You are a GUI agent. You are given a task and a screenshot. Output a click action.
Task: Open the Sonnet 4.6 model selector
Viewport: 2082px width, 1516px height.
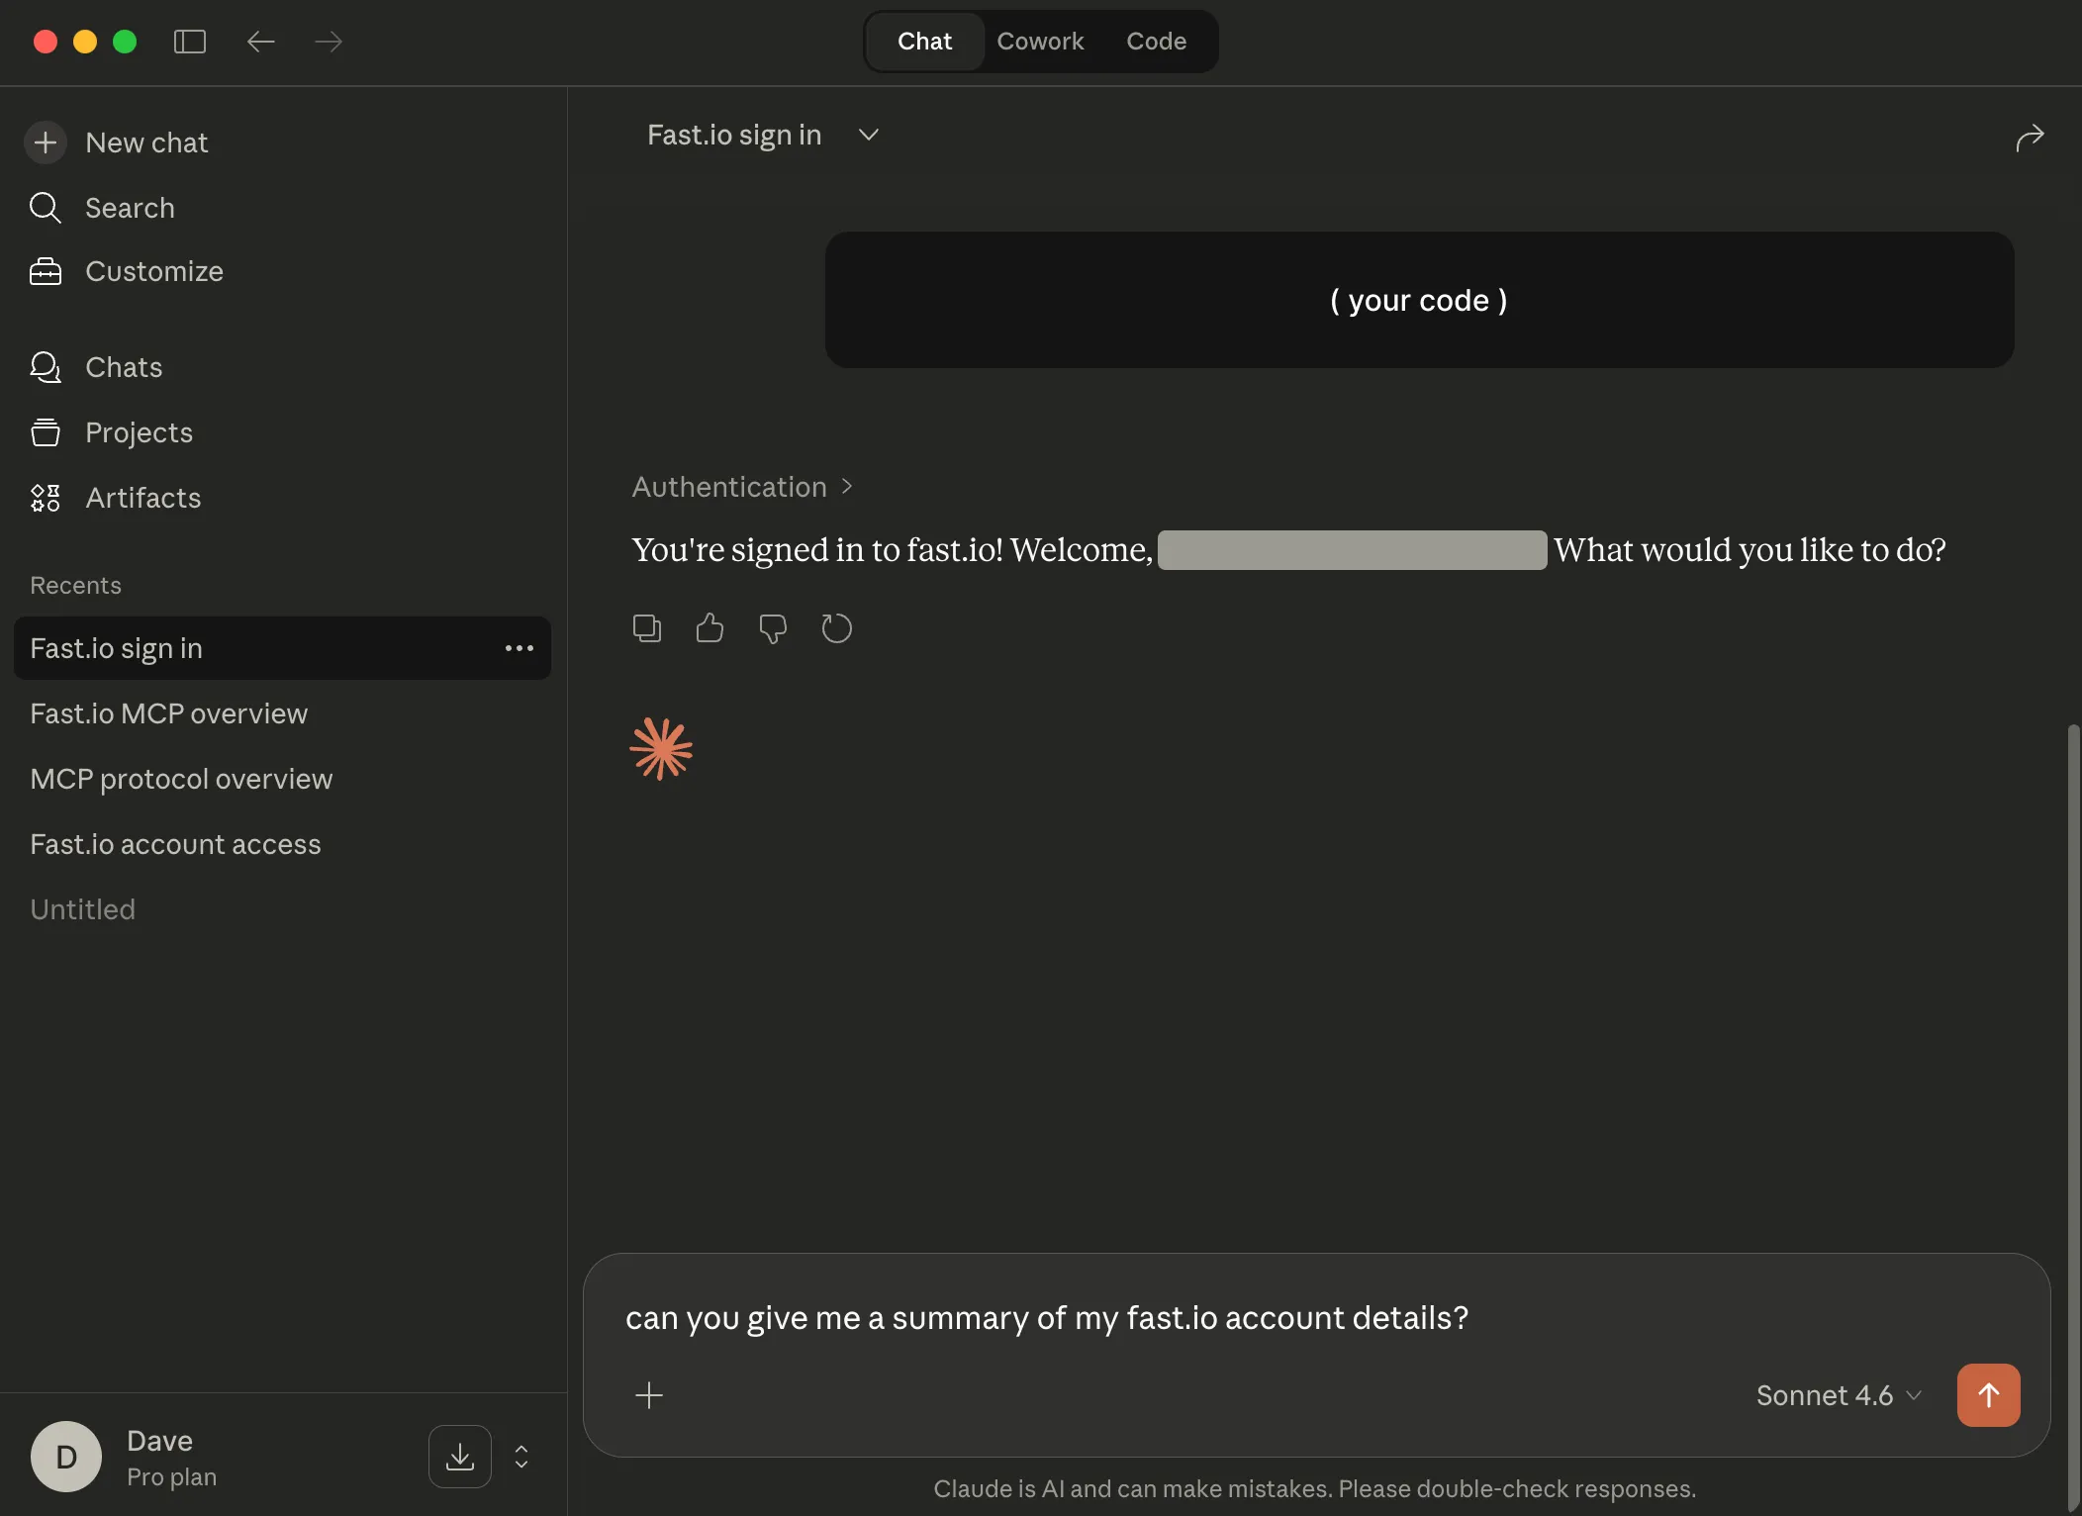pyautogui.click(x=1836, y=1395)
